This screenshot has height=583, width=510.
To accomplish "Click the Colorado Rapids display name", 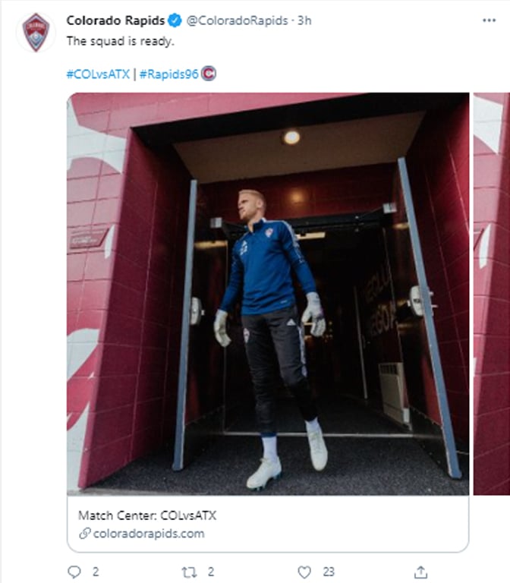I will (x=115, y=20).
